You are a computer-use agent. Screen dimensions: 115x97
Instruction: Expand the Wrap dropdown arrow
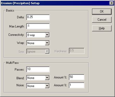point(47,43)
